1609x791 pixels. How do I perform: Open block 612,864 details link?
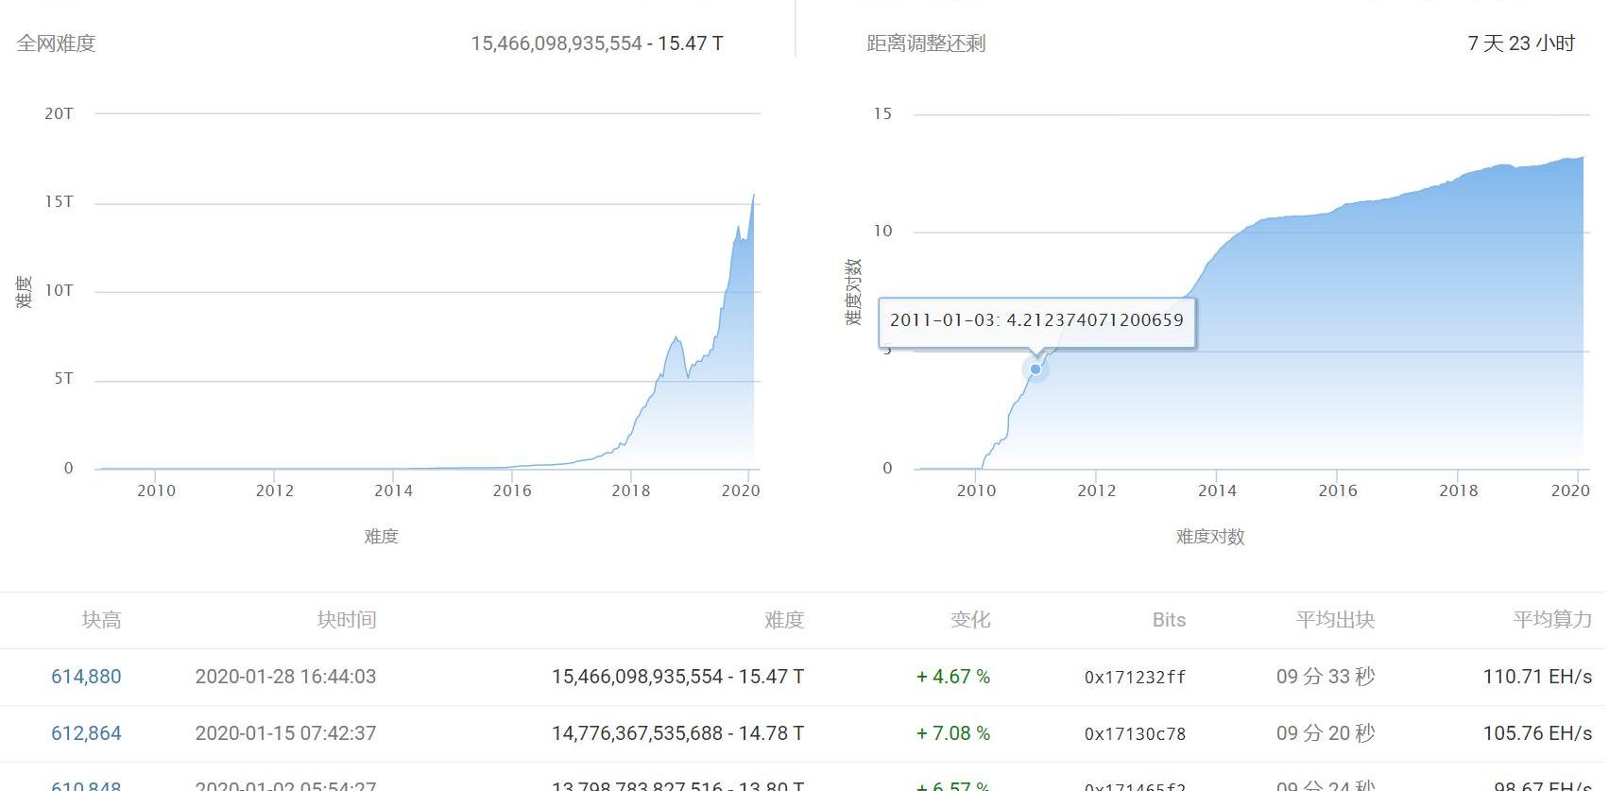pyautogui.click(x=86, y=733)
